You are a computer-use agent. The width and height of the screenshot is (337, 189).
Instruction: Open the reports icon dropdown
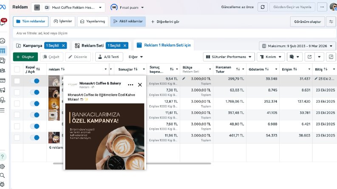pyautogui.click(x=295, y=57)
